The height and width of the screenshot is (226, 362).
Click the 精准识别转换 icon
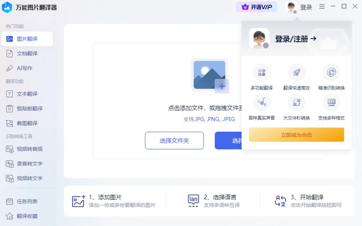[331, 73]
